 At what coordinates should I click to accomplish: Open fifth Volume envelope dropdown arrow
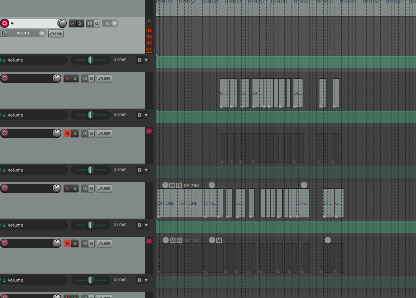146,280
